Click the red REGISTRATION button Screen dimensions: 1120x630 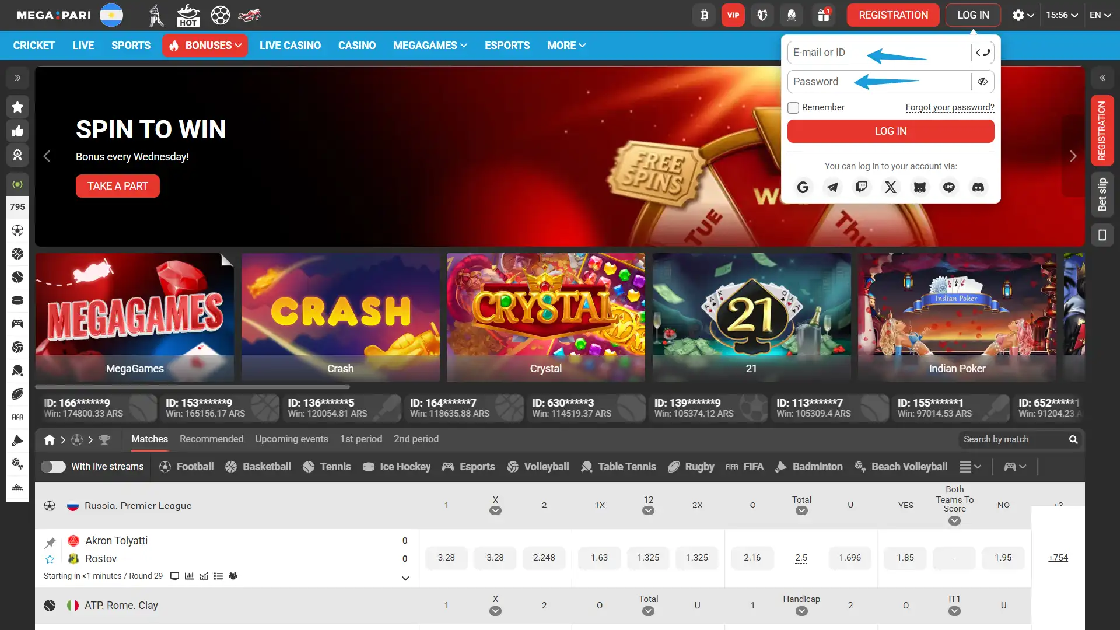893,15
